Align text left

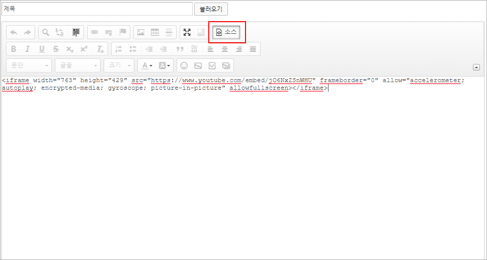211,49
